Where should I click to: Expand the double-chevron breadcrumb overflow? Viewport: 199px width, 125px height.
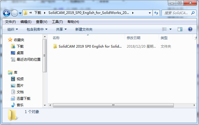pyautogui.click(x=31, y=12)
